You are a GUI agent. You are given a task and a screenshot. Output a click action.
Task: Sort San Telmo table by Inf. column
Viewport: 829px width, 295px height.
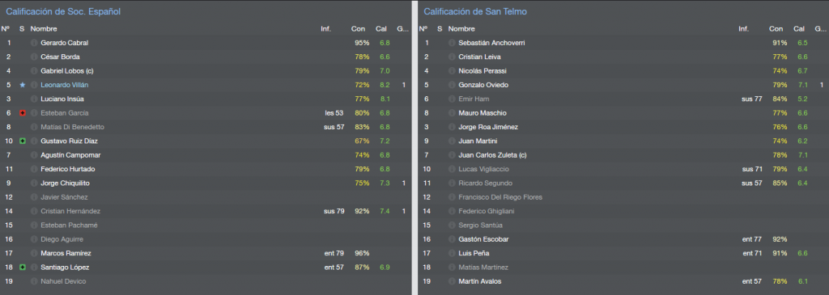(743, 29)
